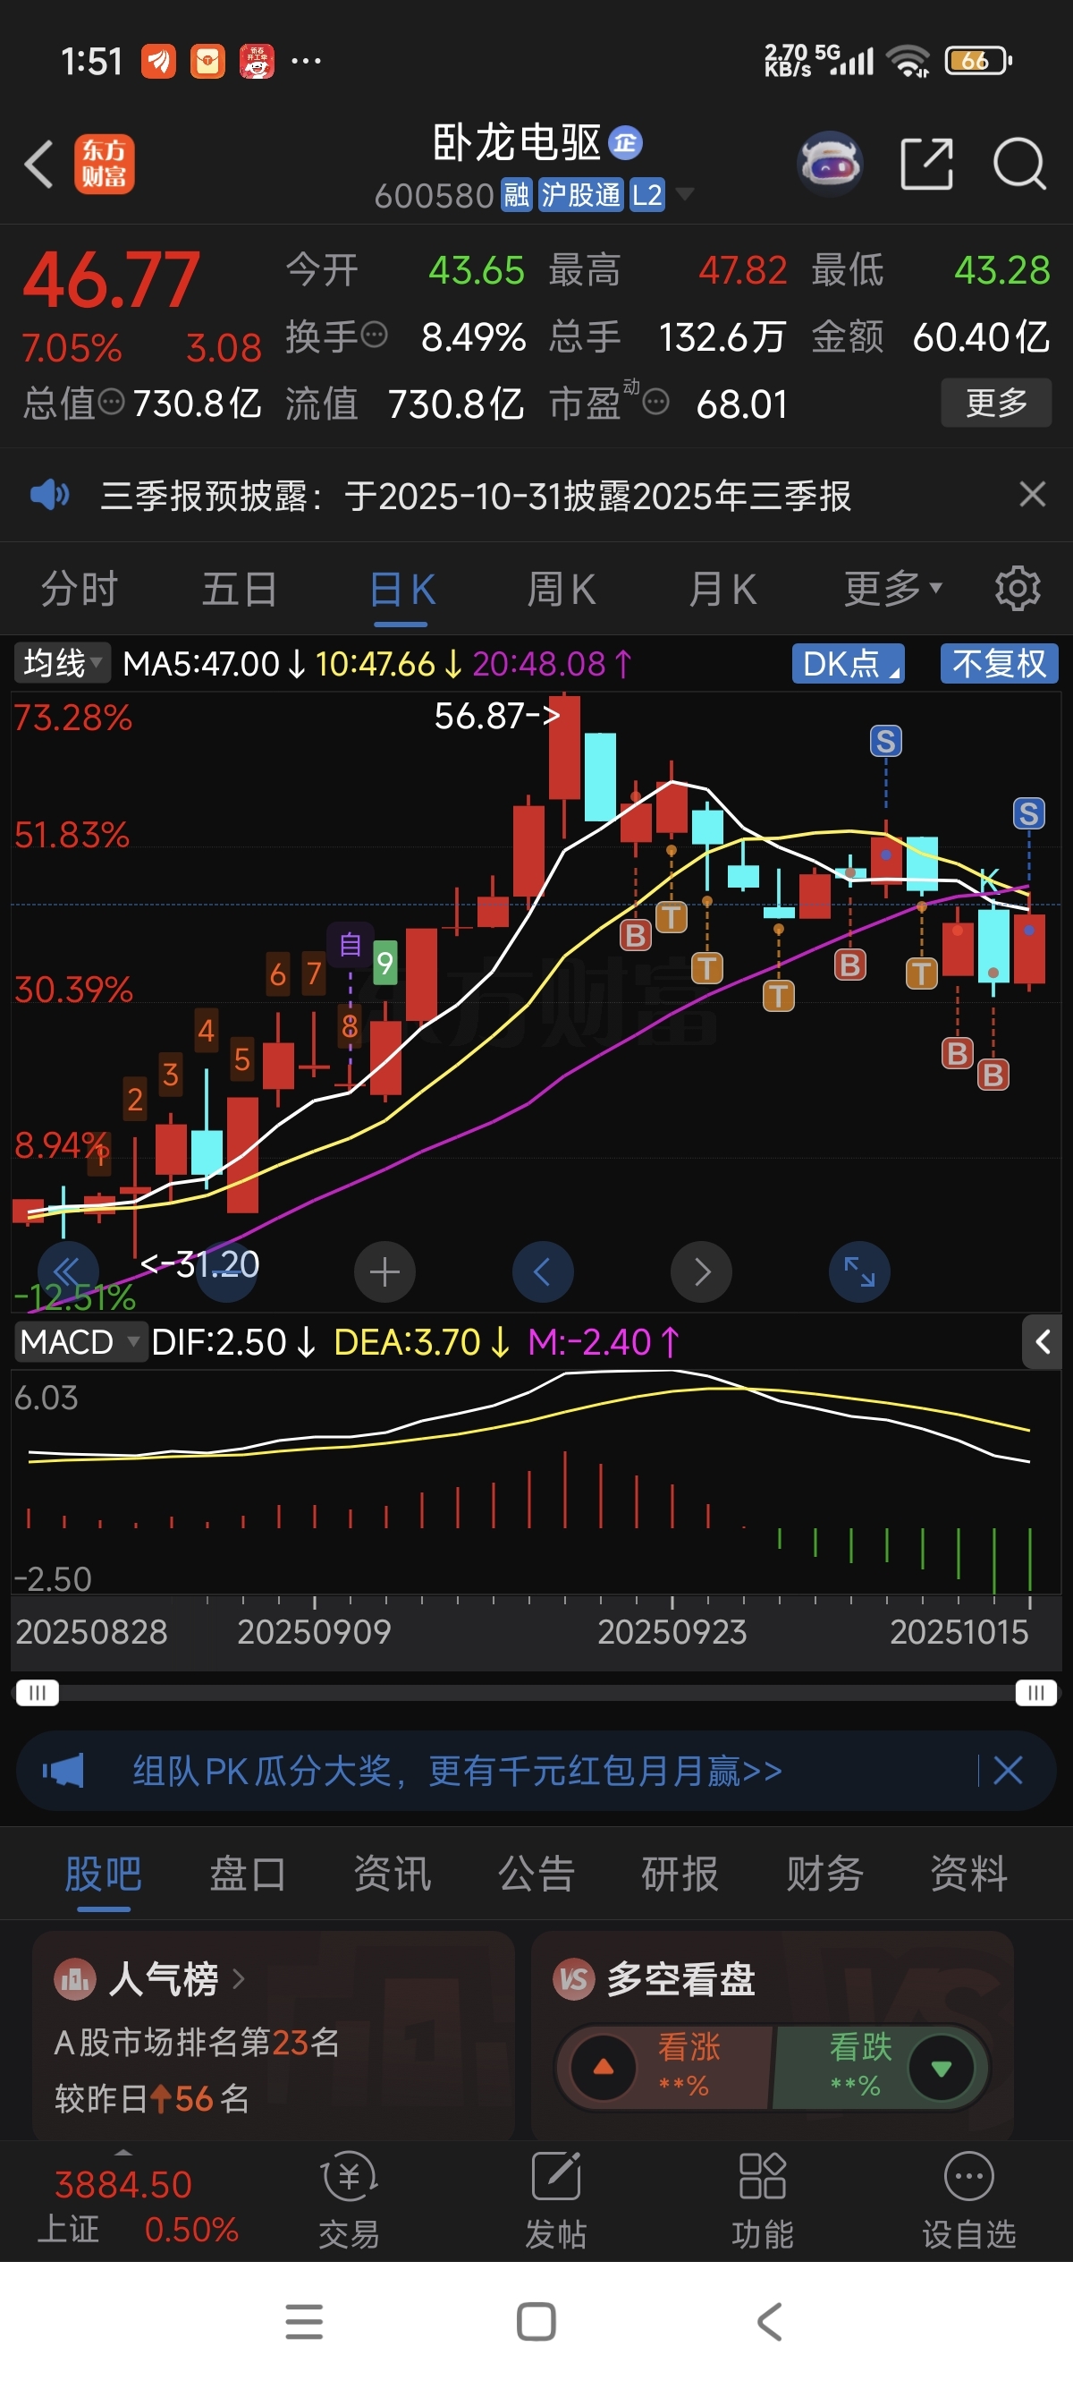
Task: Tap the info icon next to 市盈
Action: (x=656, y=402)
